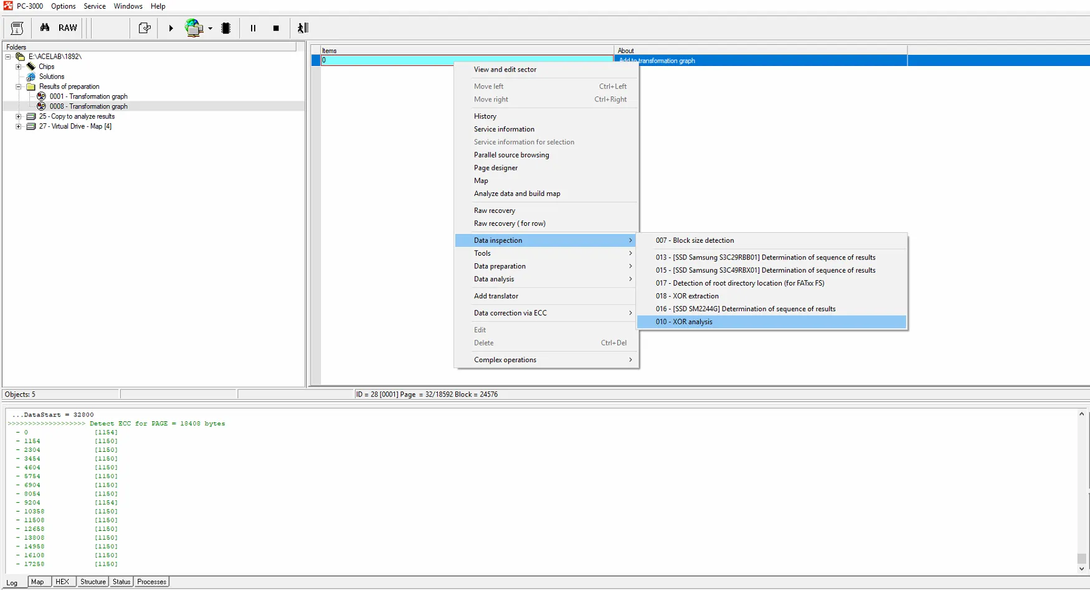Select 0001 - Transformation graph tree item
The image size is (1090, 590).
click(88, 96)
